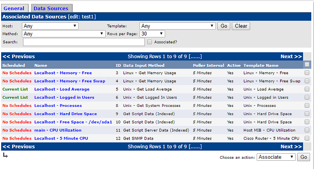Click Unix - Get System Processes cell
Viewport: 314px width, 169px height.
[152, 106]
